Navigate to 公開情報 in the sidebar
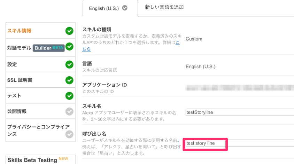 coord(17,111)
